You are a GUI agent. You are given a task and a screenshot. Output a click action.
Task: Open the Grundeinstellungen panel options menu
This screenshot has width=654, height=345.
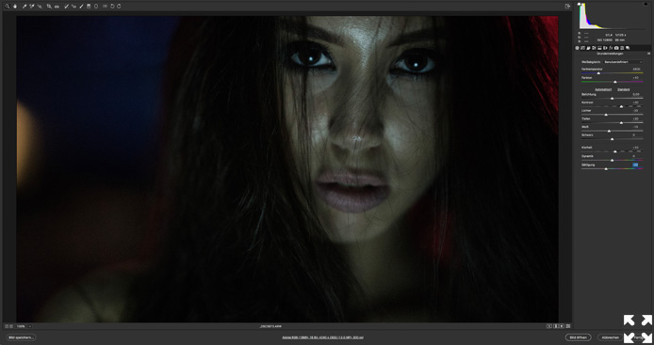point(648,54)
